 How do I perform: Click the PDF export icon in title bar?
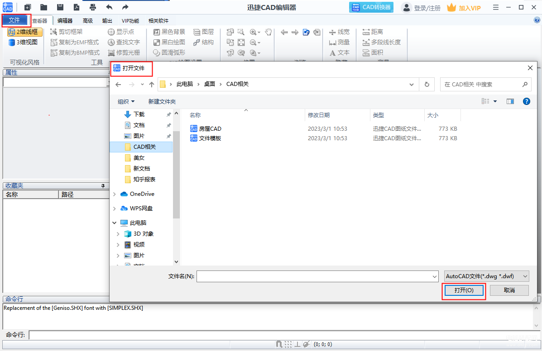[77, 7]
